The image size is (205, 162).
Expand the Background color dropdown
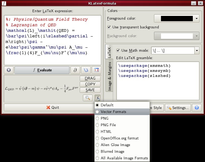[197, 36]
